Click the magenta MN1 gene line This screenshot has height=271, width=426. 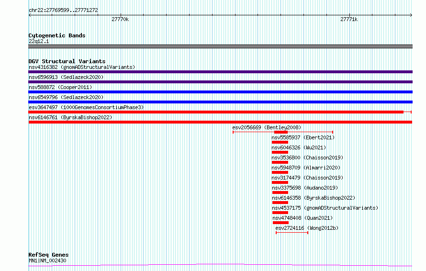tap(220, 265)
